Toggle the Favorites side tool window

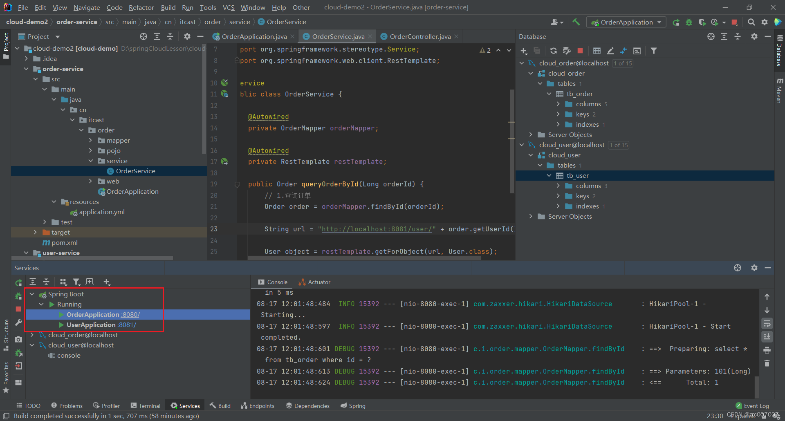point(6,378)
